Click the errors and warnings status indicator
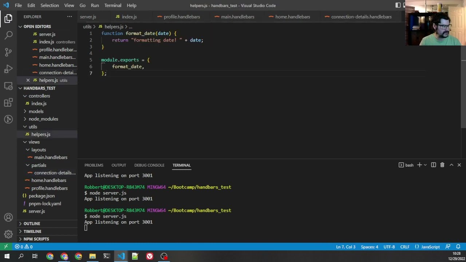The image size is (466, 262). [x=24, y=247]
